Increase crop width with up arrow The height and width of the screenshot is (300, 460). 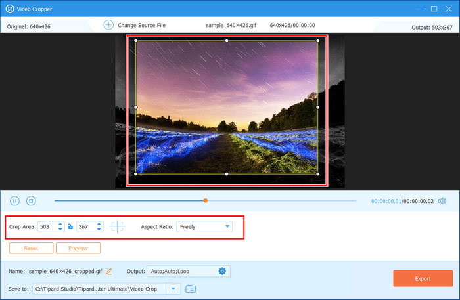[x=60, y=224]
